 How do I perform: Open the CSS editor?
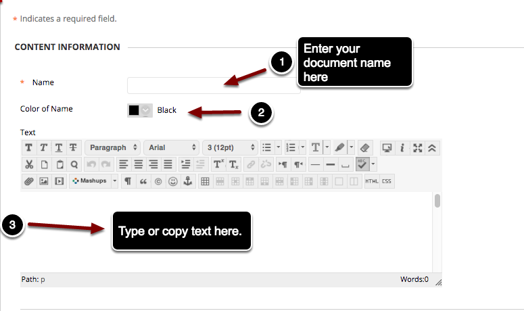[x=387, y=181]
